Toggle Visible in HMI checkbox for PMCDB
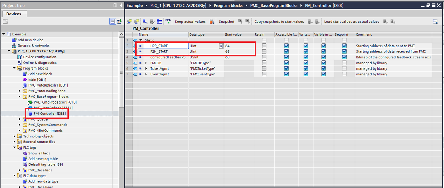The height and width of the screenshot is (188, 444). point(323,63)
